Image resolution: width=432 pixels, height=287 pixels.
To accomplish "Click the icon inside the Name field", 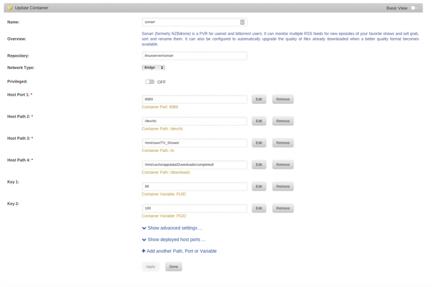I will pos(242,22).
